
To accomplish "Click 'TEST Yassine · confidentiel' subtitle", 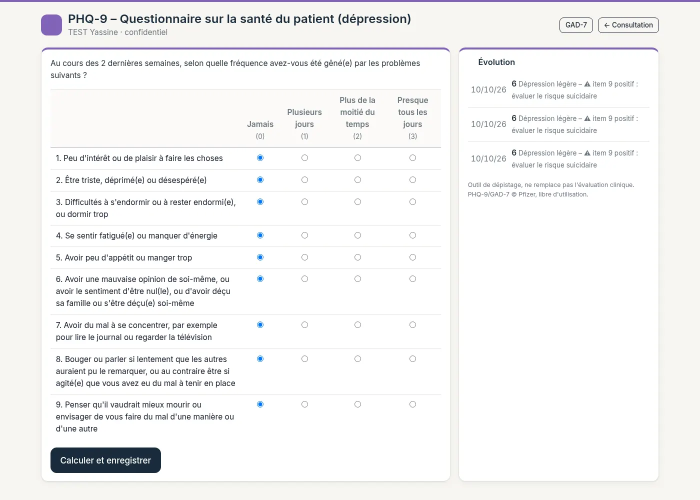I will (x=118, y=32).
